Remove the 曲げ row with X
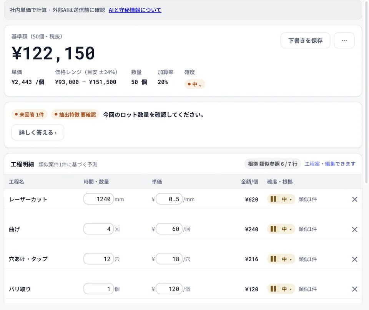This screenshot has height=310, width=369. tap(354, 229)
